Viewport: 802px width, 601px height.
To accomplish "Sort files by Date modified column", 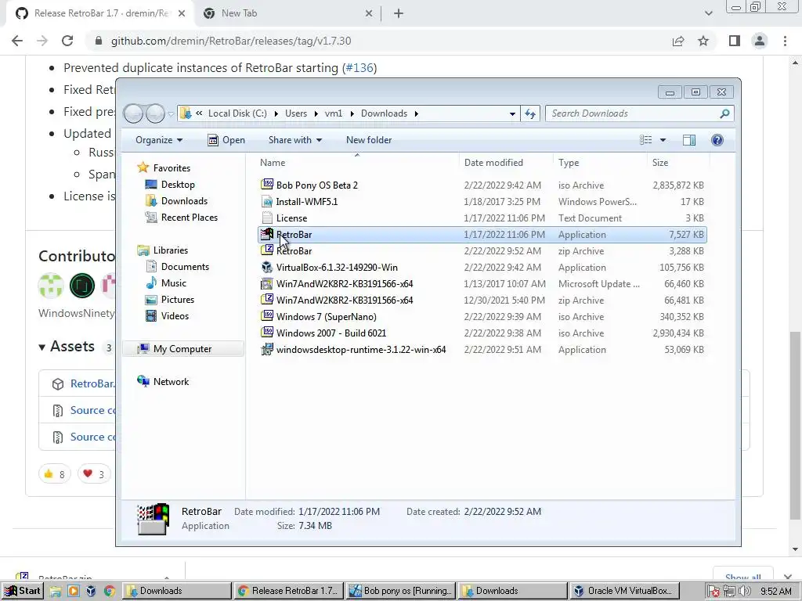I will click(506, 163).
